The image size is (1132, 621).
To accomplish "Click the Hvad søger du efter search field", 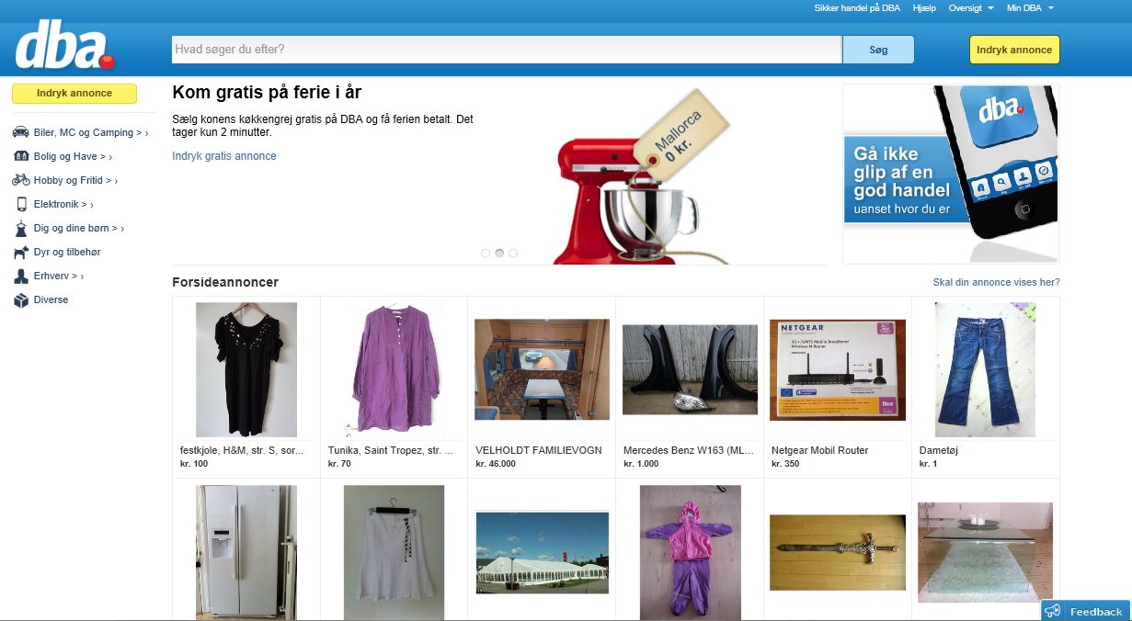I will (x=506, y=50).
